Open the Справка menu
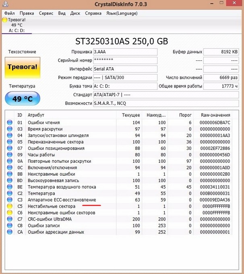The image size is (244, 274). (x=93, y=13)
